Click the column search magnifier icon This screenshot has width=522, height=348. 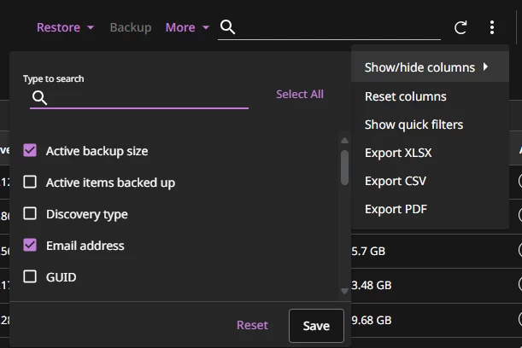(38, 97)
